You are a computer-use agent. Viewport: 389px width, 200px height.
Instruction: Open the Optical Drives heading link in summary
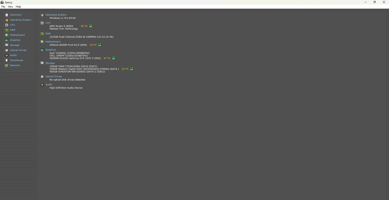tap(54, 77)
